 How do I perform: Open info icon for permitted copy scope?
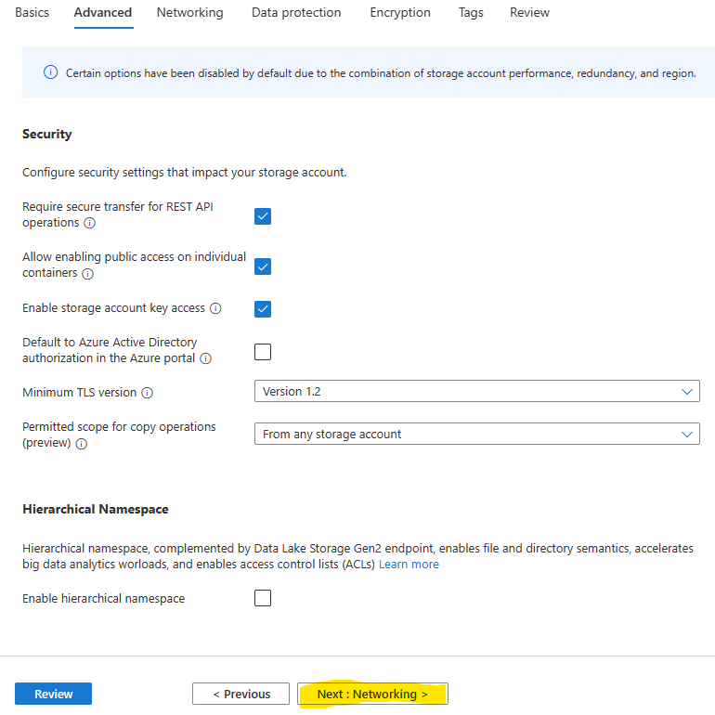pos(81,444)
